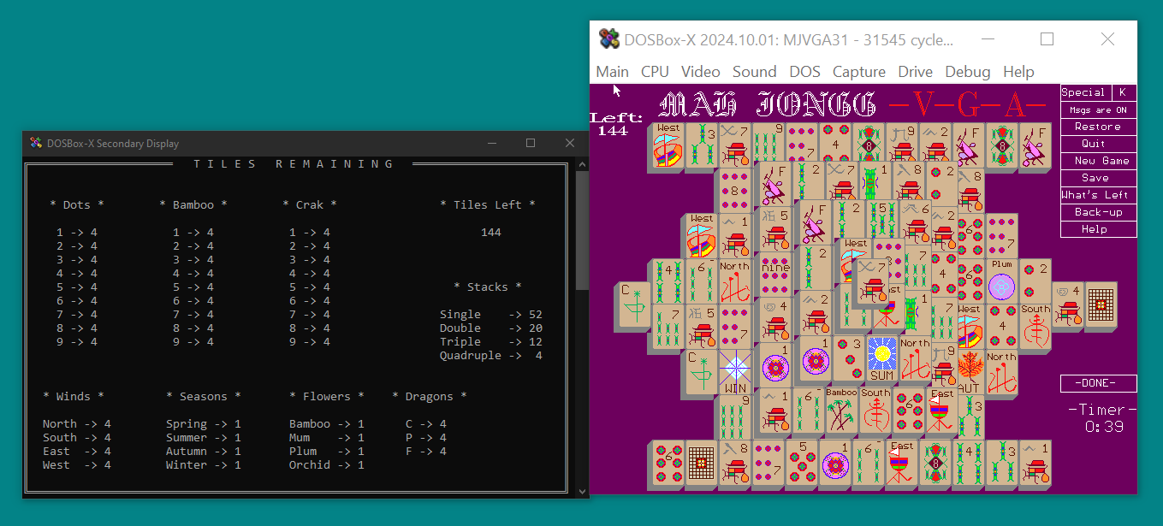This screenshot has width=1163, height=526.
Task: Select the AUT autumn season tile
Action: click(968, 371)
